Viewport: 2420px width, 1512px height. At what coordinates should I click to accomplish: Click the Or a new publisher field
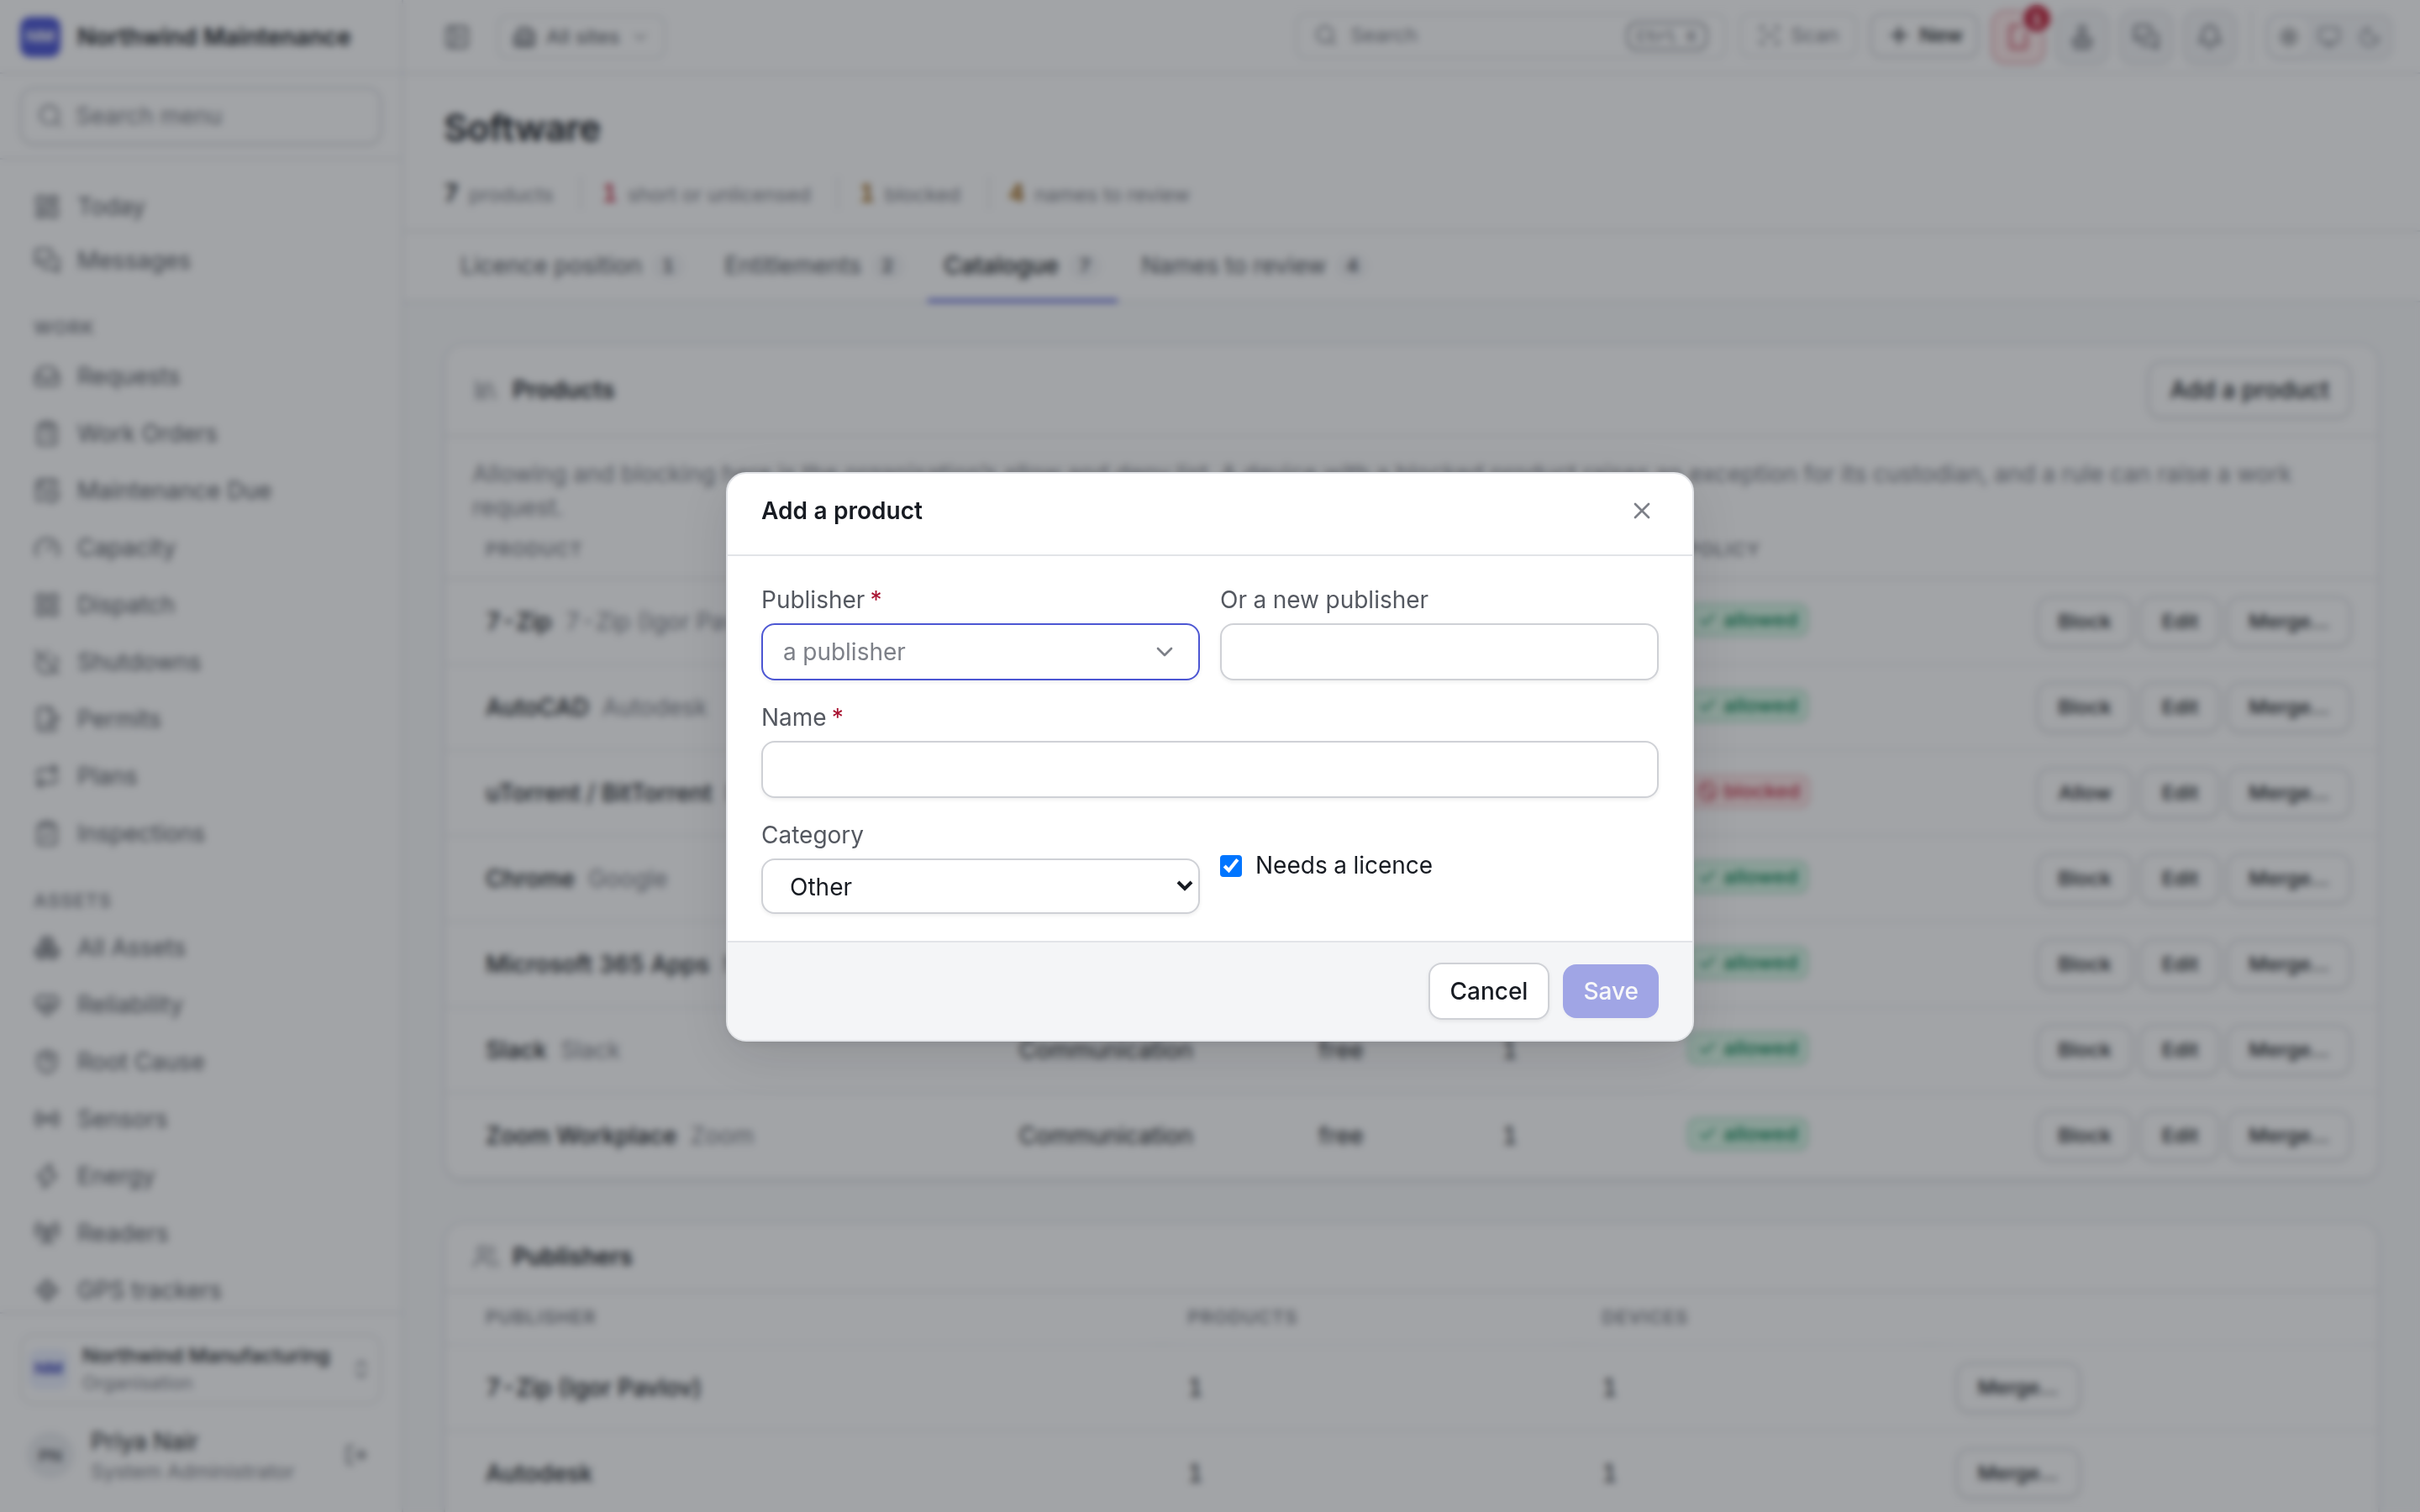(x=1439, y=652)
